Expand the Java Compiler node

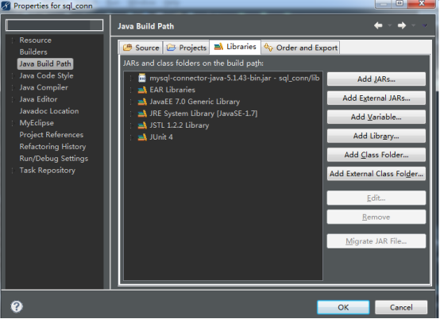[x=13, y=88]
